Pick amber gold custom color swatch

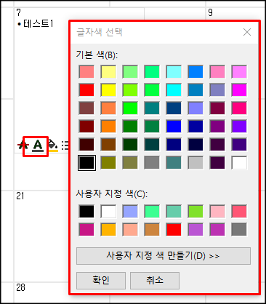[x=108, y=230]
